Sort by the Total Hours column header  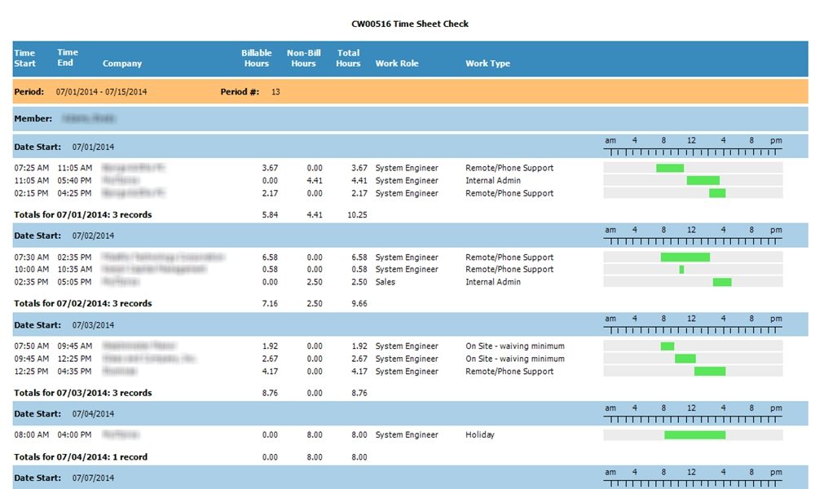(347, 57)
